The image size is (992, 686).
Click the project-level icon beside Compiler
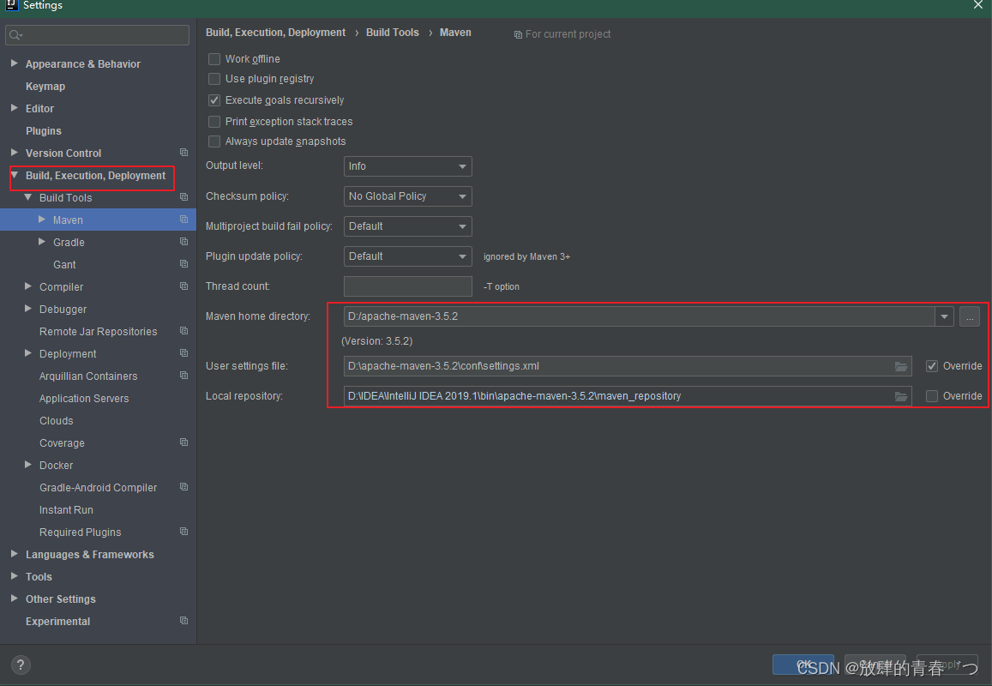point(184,286)
